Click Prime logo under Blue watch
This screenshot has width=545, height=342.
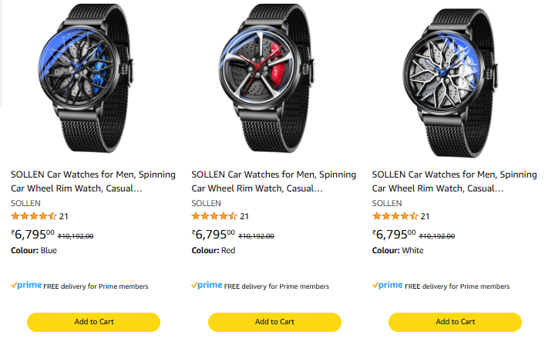(x=26, y=285)
